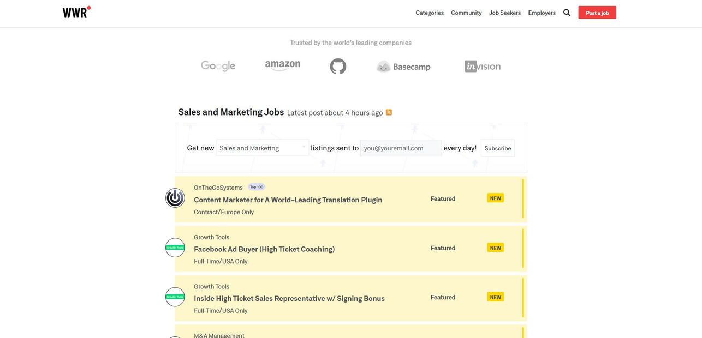The width and height of the screenshot is (702, 338).
Task: Click the InVision logo
Action: click(x=482, y=67)
